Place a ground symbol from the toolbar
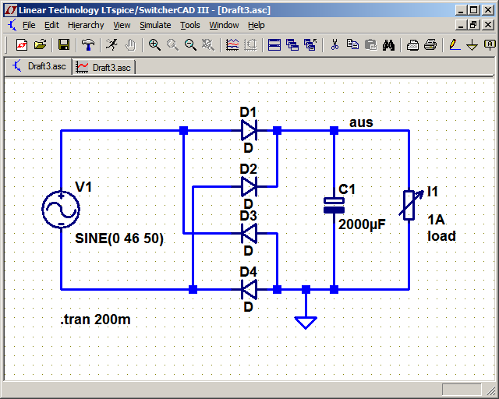The height and width of the screenshot is (399, 499). point(472,45)
